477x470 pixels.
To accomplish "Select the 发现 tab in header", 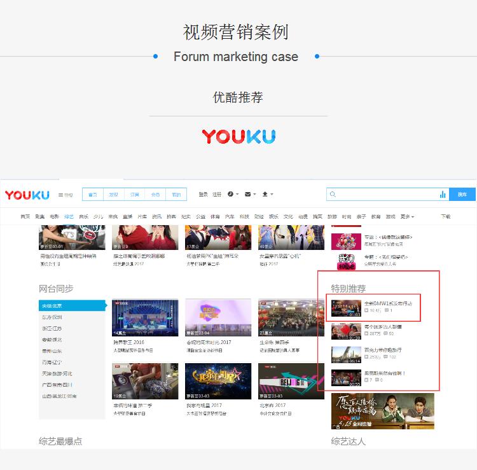I will [x=114, y=195].
